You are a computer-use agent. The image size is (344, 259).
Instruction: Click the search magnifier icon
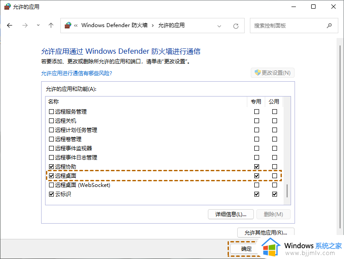tap(329, 26)
